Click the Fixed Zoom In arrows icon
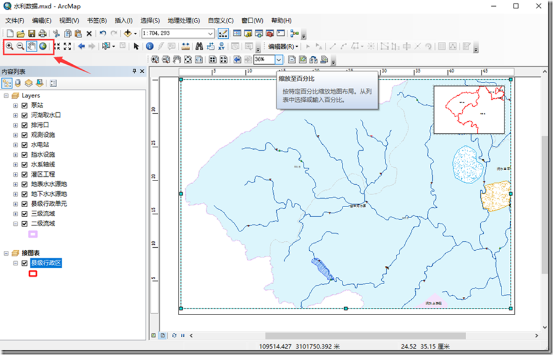Screen dimensions: 553x355 coord(57,46)
